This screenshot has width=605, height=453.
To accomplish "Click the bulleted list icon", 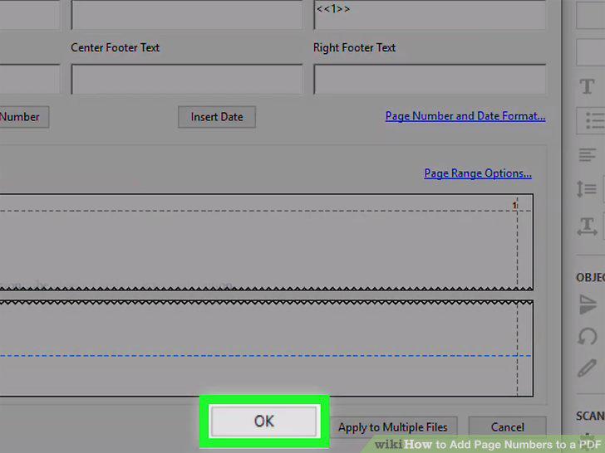I will 593,120.
